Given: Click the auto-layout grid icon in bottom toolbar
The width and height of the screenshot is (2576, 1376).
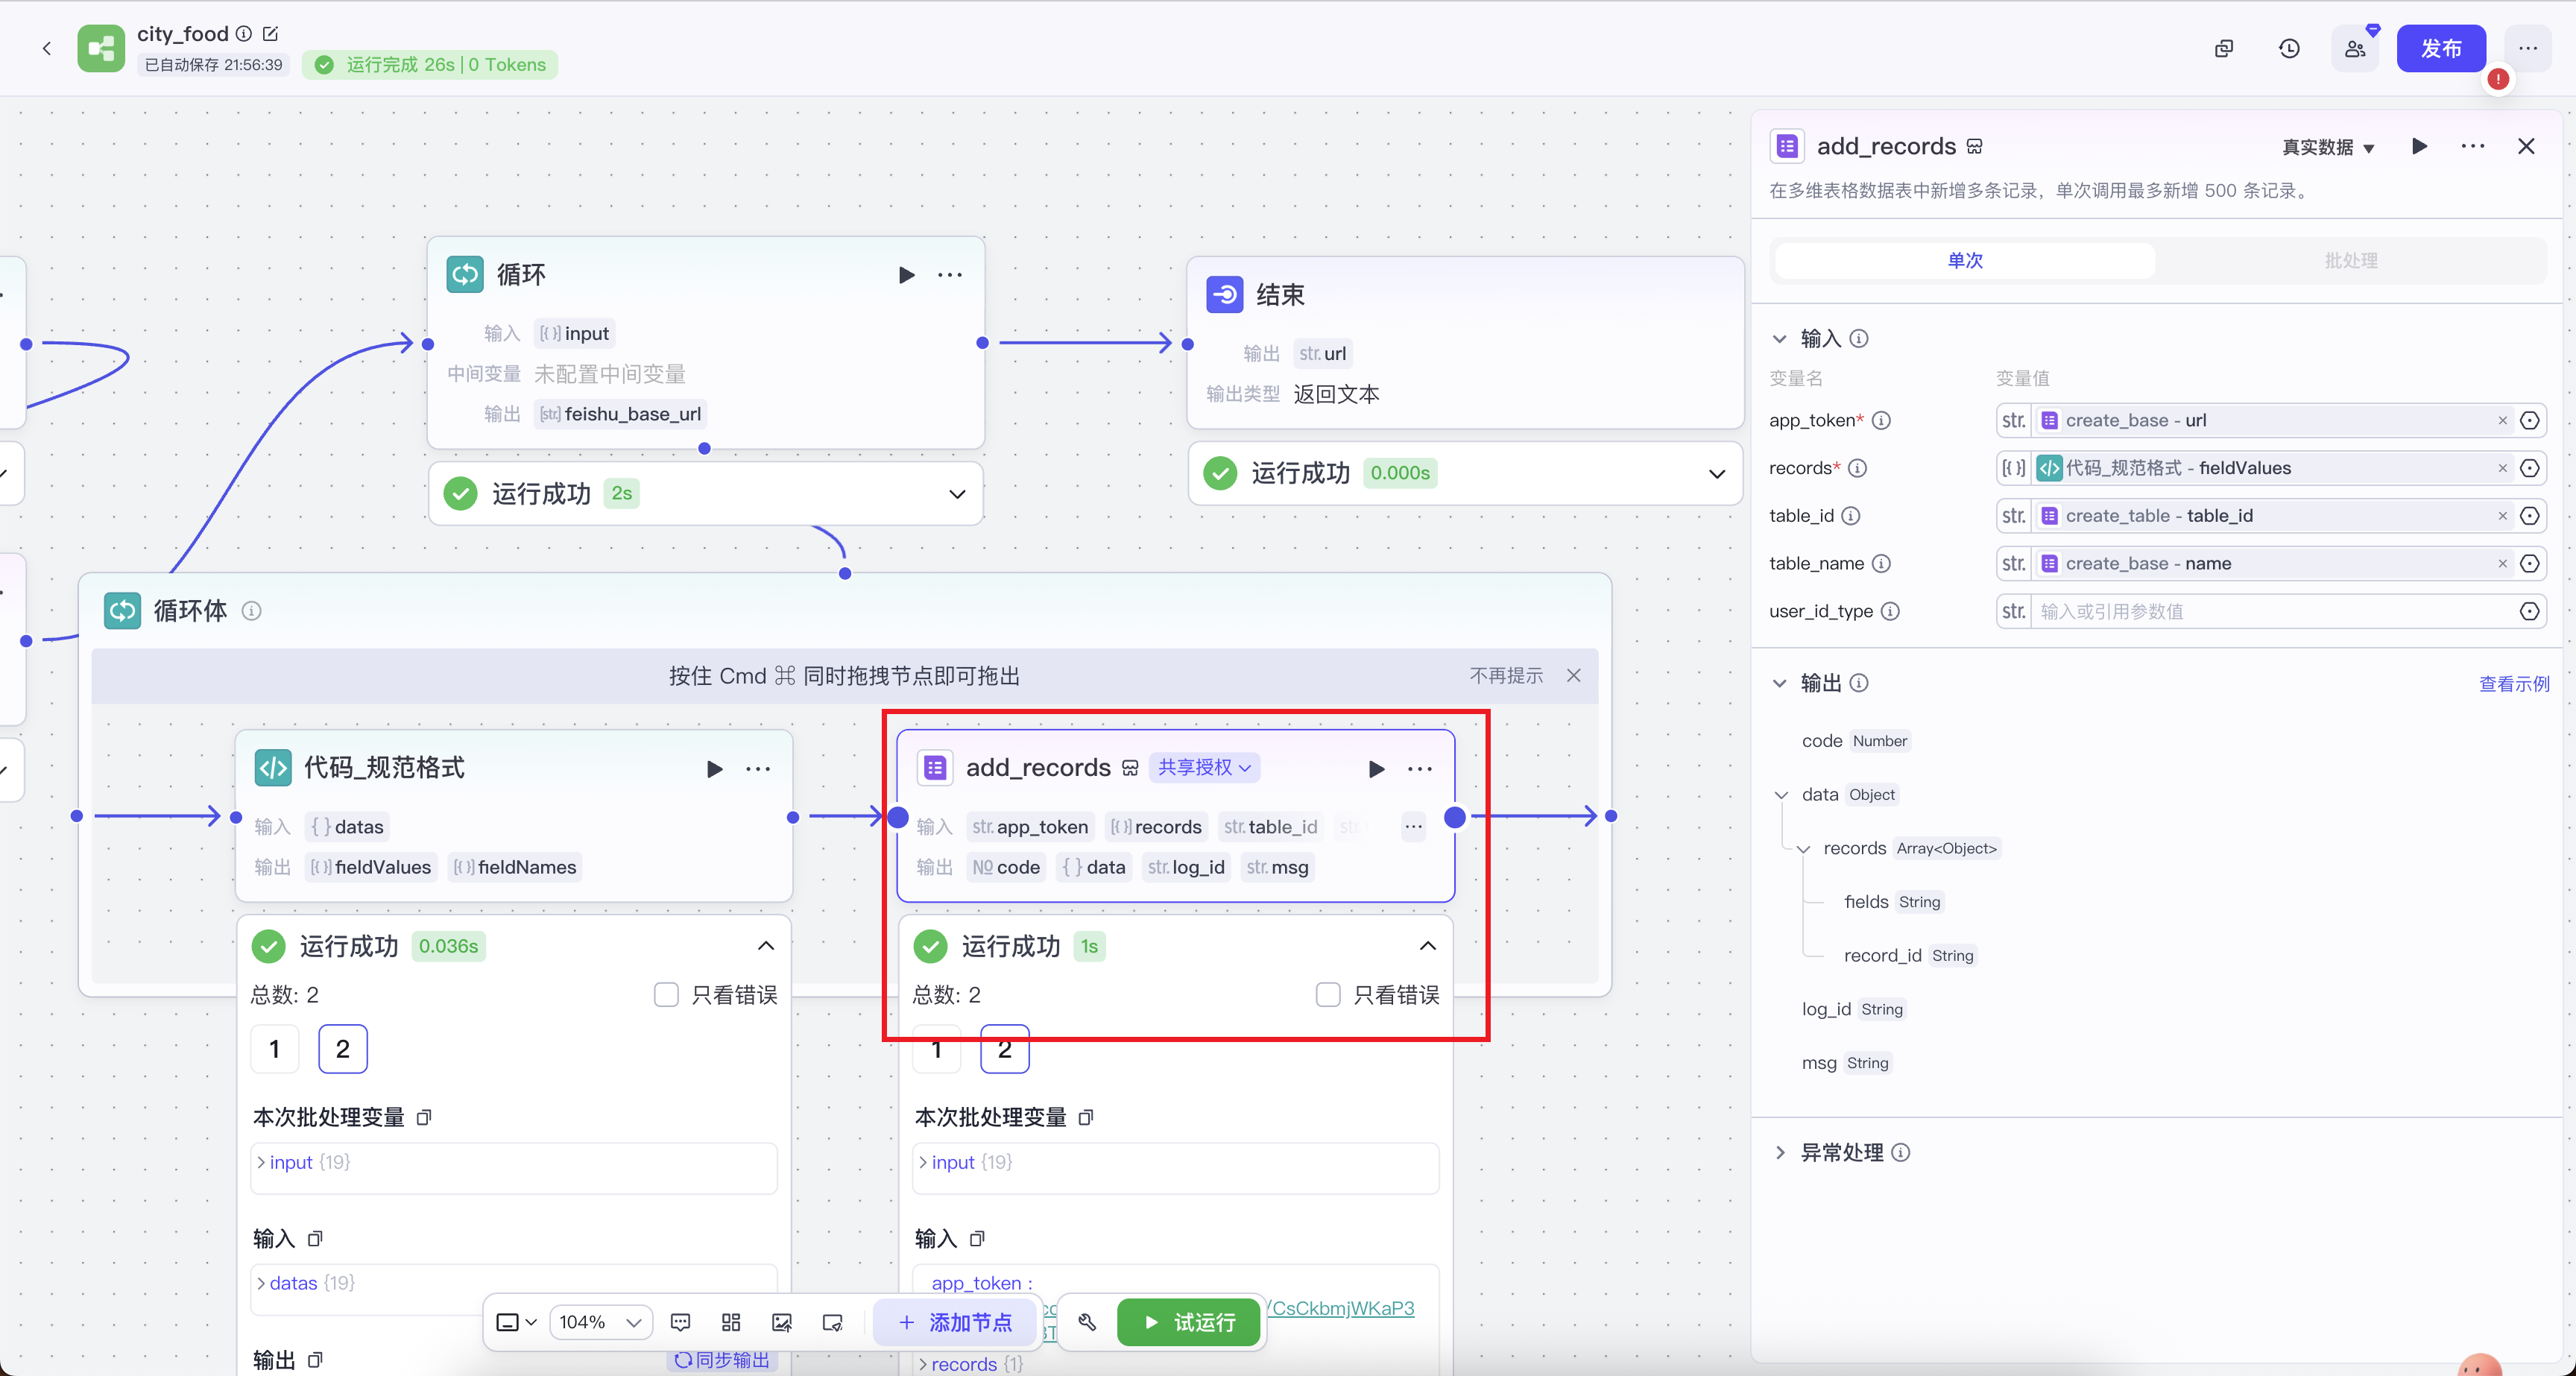Looking at the screenshot, I should click(x=731, y=1322).
